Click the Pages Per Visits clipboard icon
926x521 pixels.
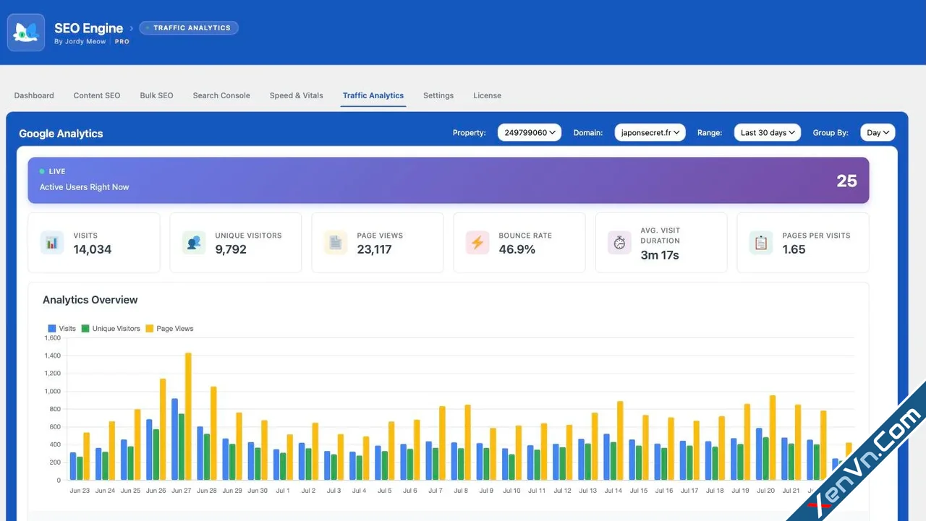pyautogui.click(x=761, y=243)
